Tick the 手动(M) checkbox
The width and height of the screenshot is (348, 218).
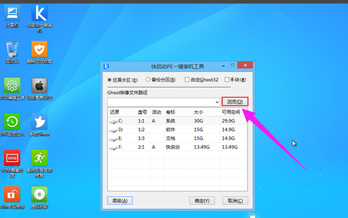[x=227, y=79]
